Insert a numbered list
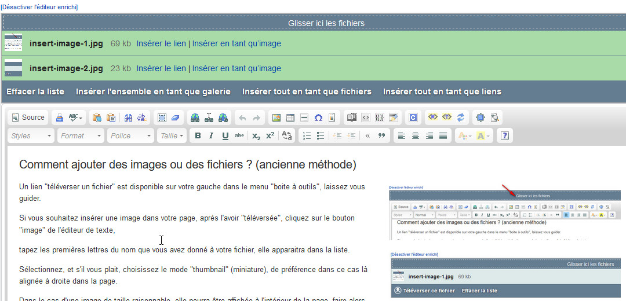The width and height of the screenshot is (626, 301). pos(307,136)
